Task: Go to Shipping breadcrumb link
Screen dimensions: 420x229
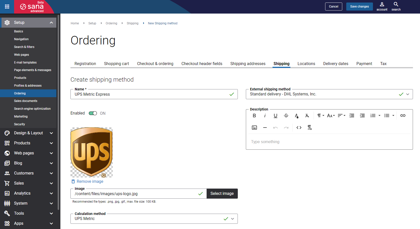Action: tap(132, 23)
